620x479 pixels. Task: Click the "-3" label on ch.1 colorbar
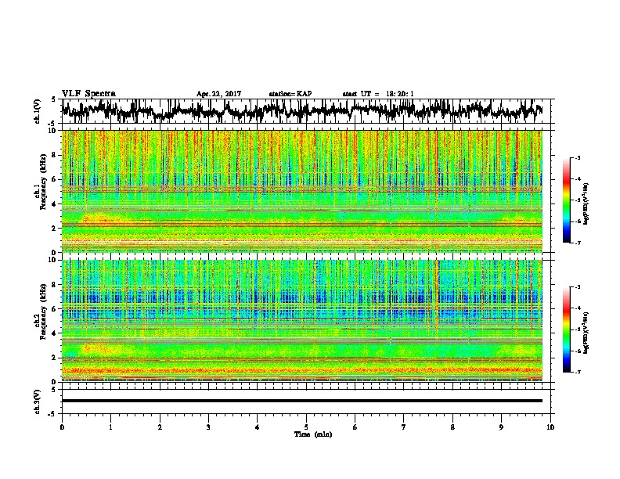577,157
